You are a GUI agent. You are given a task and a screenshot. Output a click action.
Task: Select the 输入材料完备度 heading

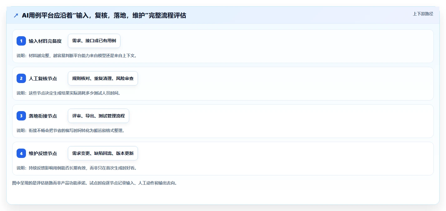(x=45, y=41)
